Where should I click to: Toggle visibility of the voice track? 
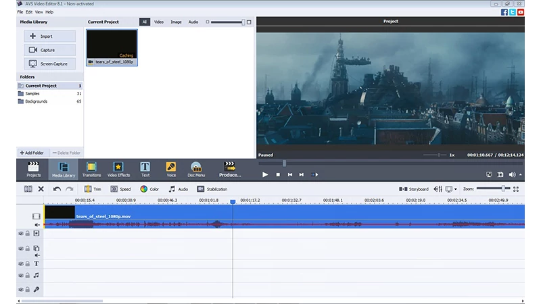tap(21, 290)
